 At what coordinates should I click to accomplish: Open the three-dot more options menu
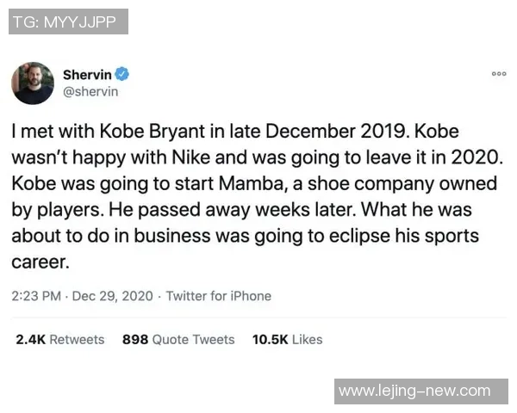(x=499, y=75)
